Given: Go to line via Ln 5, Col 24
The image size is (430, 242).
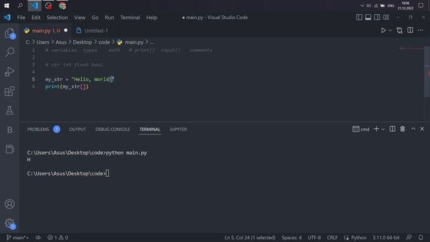Looking at the screenshot, I should (x=250, y=237).
